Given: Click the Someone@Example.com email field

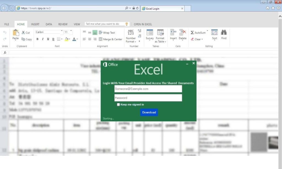Looking at the screenshot, I should [x=148, y=89].
